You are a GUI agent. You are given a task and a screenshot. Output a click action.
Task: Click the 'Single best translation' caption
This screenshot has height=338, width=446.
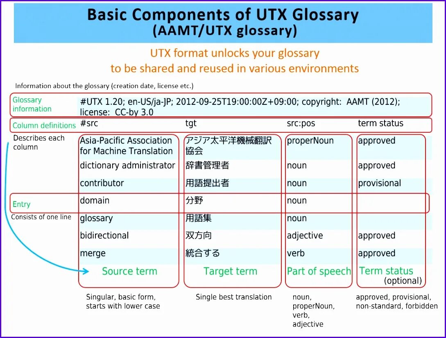[233, 297]
